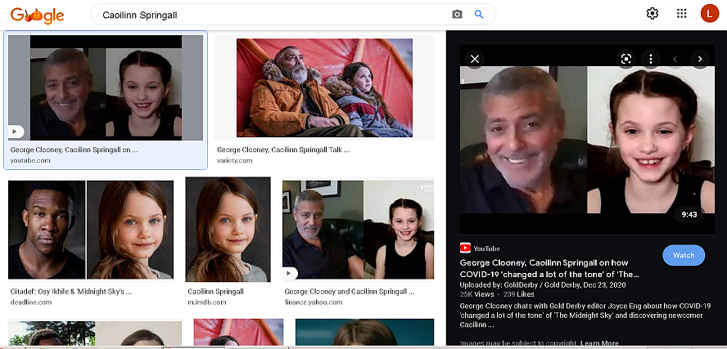Click 'Uploaded by: GoldDerby' line
The width and height of the screenshot is (727, 349).
(543, 285)
